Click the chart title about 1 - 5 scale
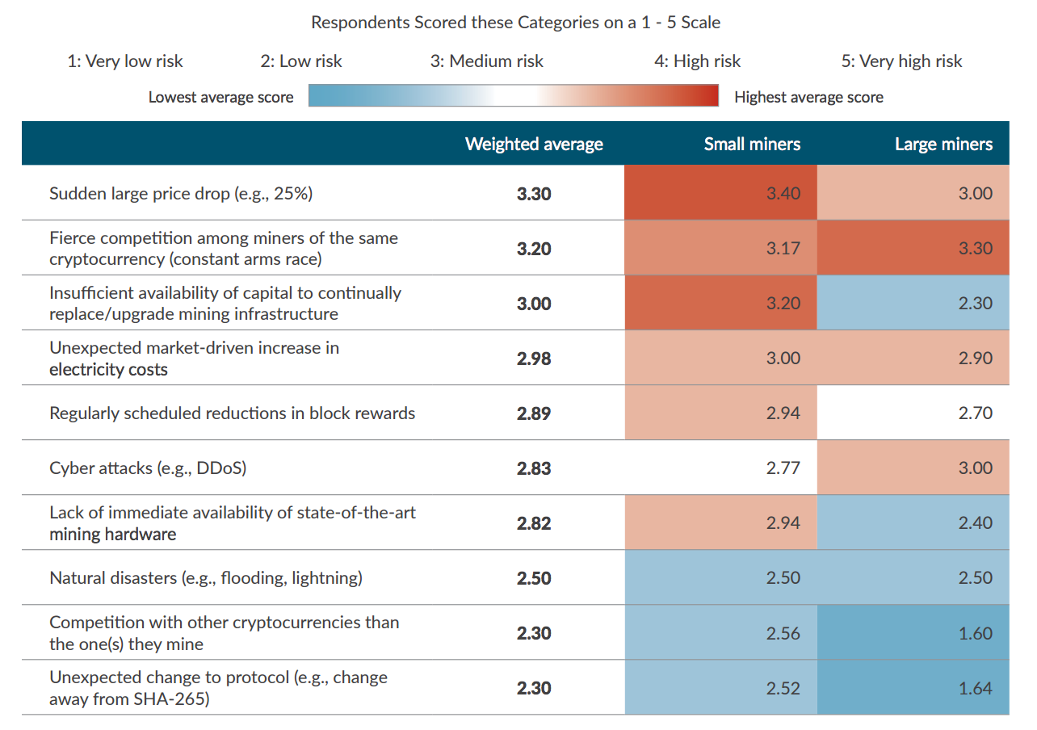This screenshot has height=730, width=1037. pyautogui.click(x=516, y=23)
